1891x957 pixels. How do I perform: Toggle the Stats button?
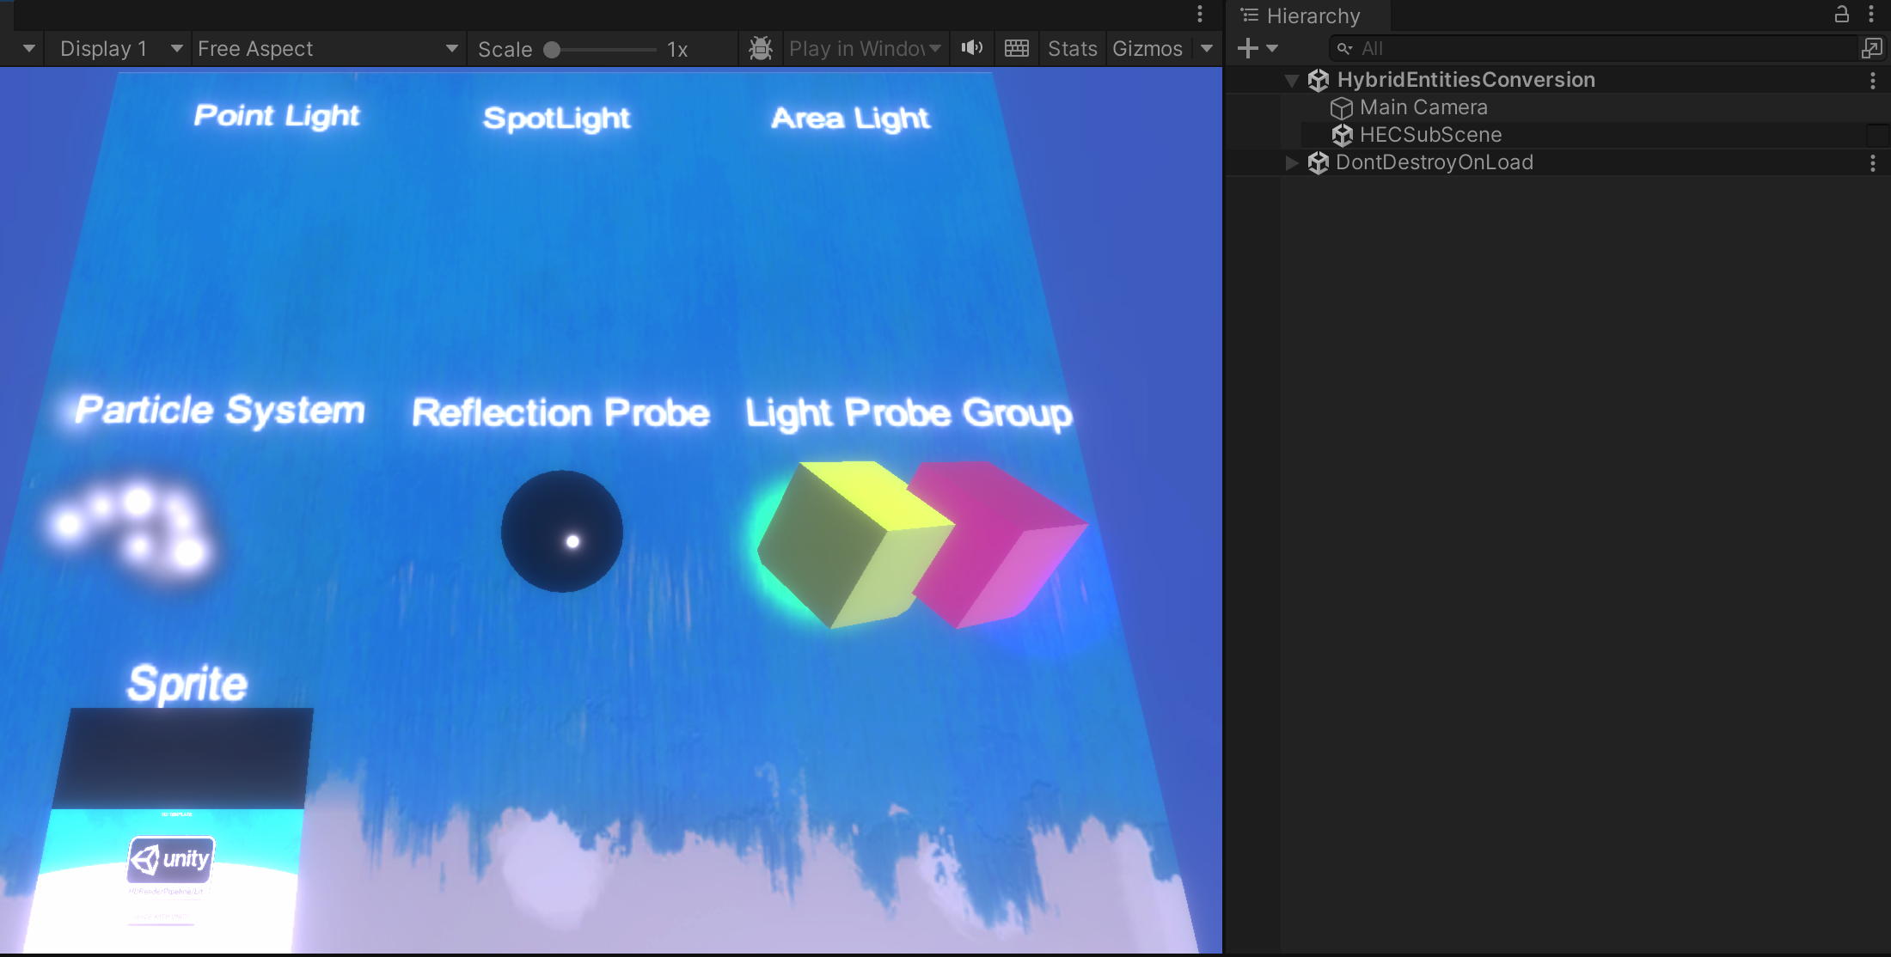point(1072,49)
